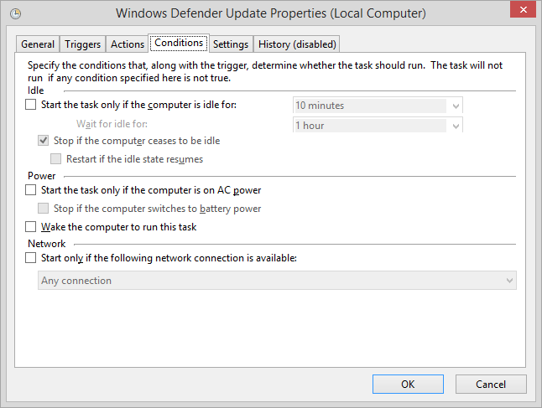Open the Triggers tab
The image size is (542, 408).
82,44
